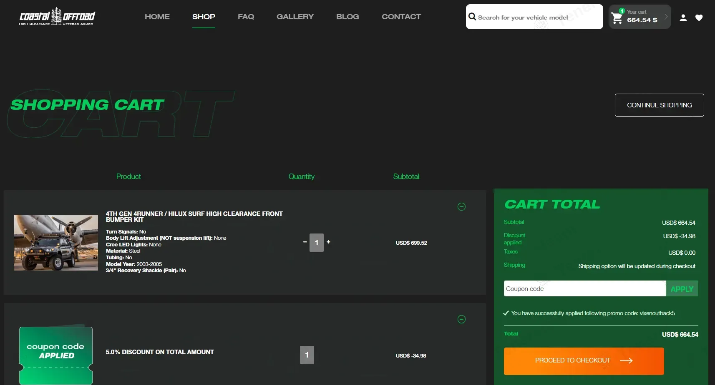Click the USD$ -34.98 item subtotal value
715x385 pixels.
click(x=411, y=355)
